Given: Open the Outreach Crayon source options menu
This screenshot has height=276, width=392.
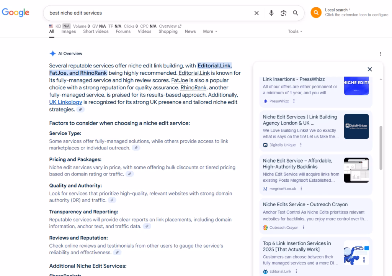Looking at the screenshot, I should pos(304,228).
